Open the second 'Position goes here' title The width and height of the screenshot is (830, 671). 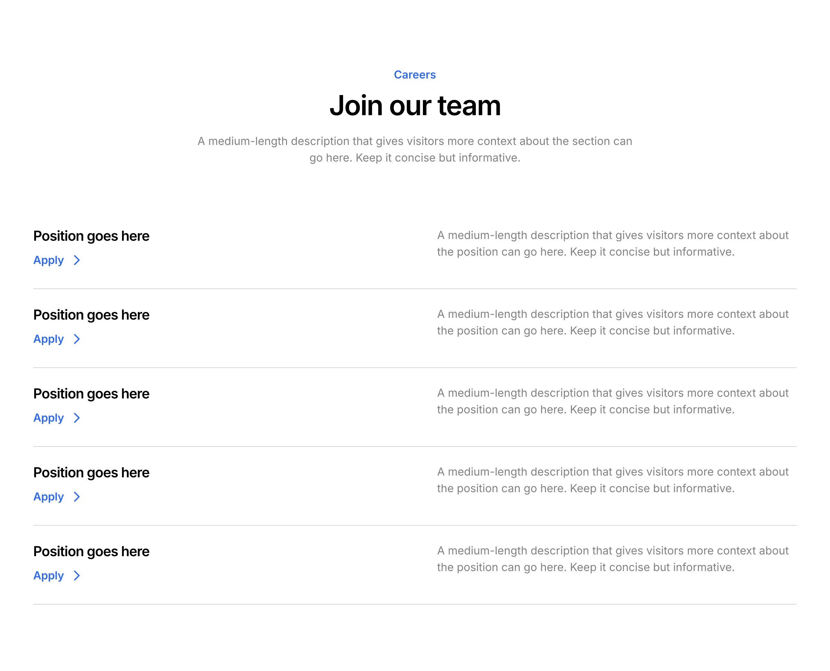pyautogui.click(x=91, y=315)
